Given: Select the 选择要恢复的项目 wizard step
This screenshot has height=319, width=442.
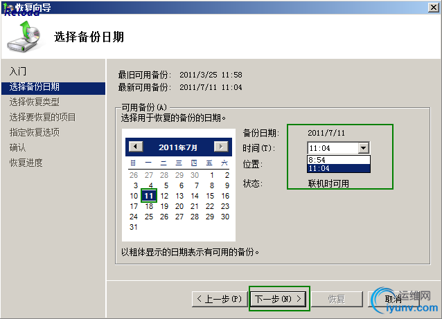Looking at the screenshot, I should click(x=42, y=117).
